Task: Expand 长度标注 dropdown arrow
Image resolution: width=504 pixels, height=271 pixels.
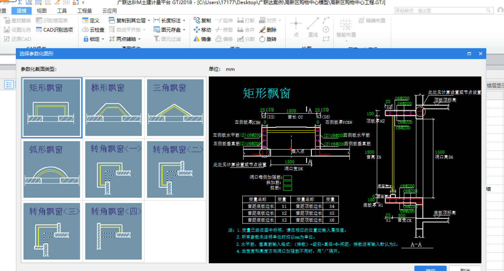Action: (184, 20)
